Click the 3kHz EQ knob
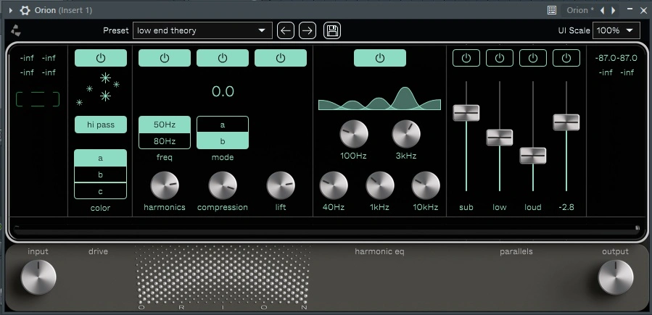 click(x=406, y=134)
